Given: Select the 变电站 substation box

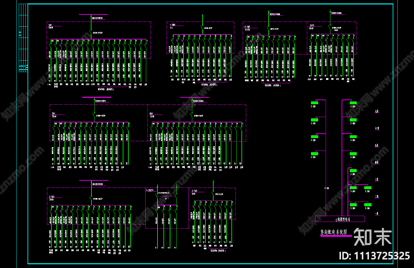Looking at the screenshot, I should click(339, 219).
